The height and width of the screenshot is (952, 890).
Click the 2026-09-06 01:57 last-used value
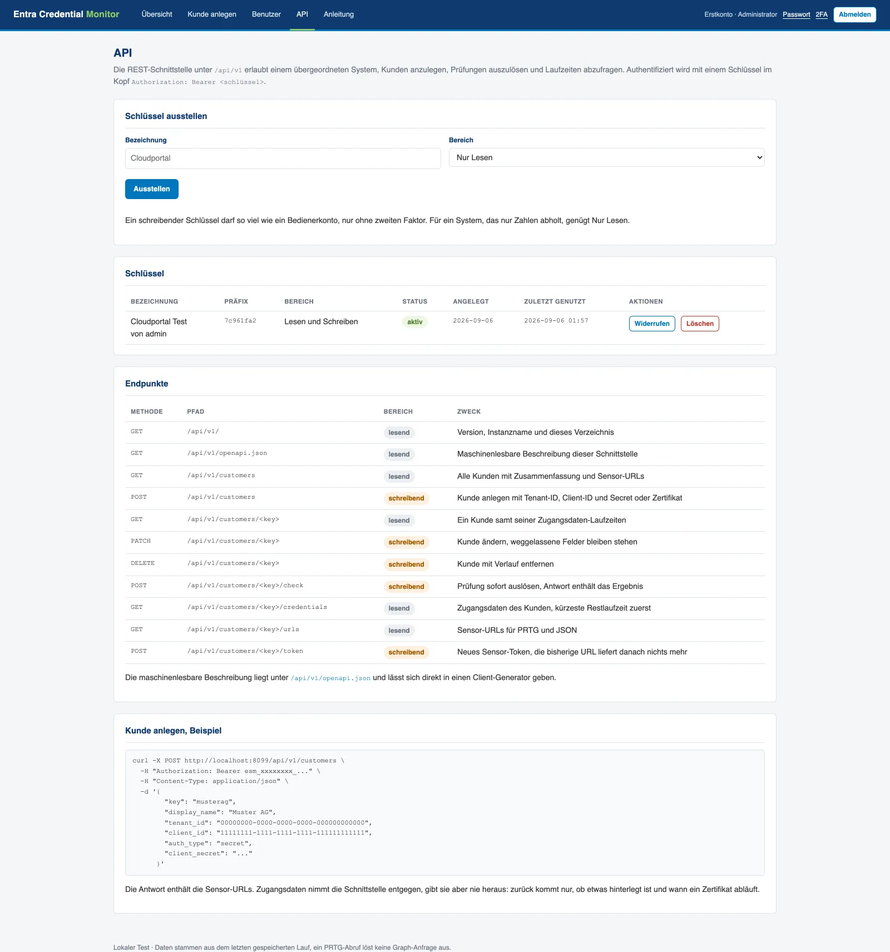coord(556,321)
